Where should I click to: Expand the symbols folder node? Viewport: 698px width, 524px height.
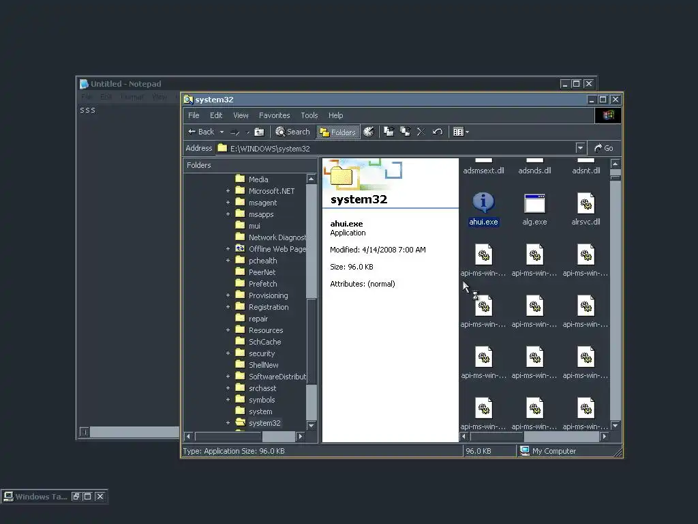228,399
